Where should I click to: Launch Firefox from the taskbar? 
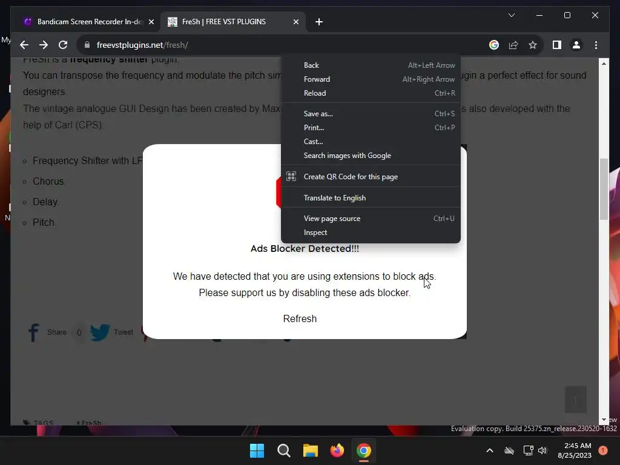click(x=337, y=450)
